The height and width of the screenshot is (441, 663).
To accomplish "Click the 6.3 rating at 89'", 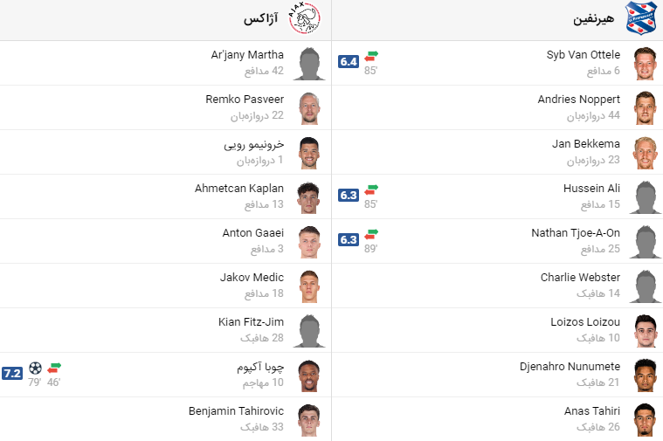I will click(349, 240).
